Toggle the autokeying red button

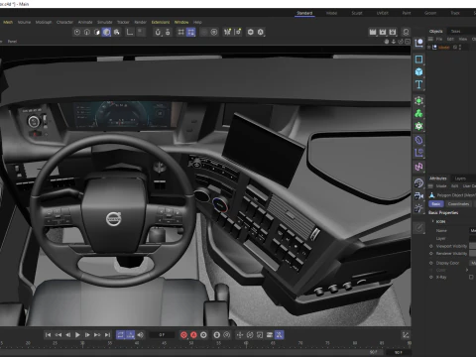click(193, 335)
